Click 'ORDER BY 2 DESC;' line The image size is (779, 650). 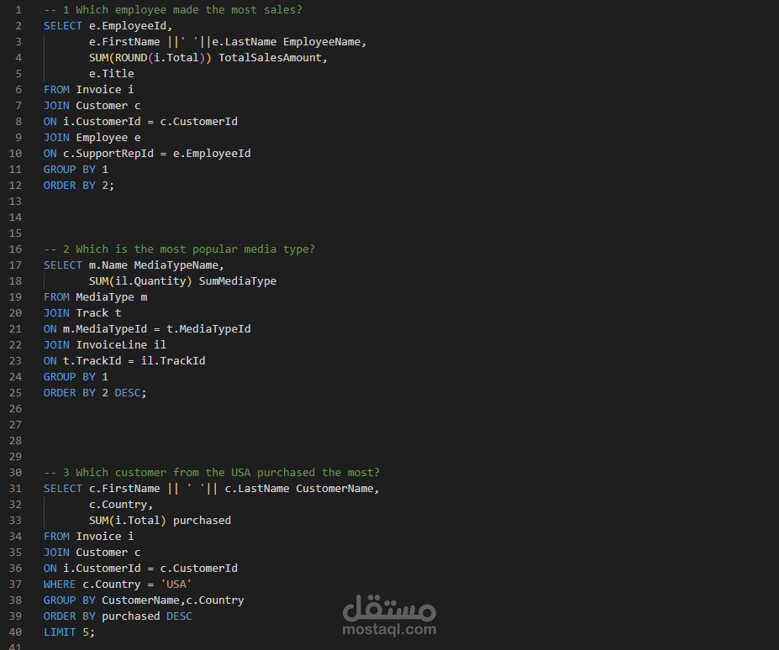[95, 393]
